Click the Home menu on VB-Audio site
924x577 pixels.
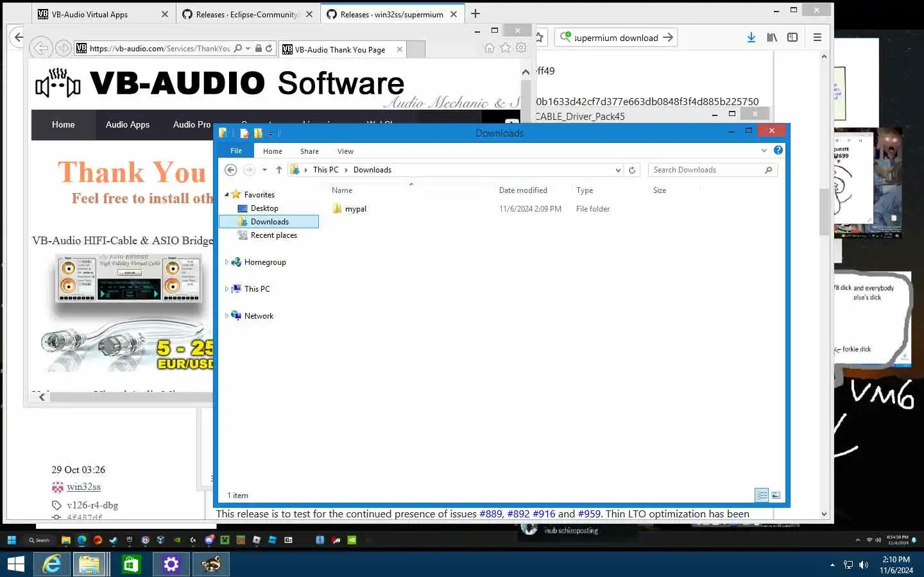pos(64,124)
